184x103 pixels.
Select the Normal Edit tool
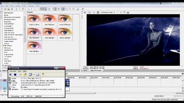63,9
